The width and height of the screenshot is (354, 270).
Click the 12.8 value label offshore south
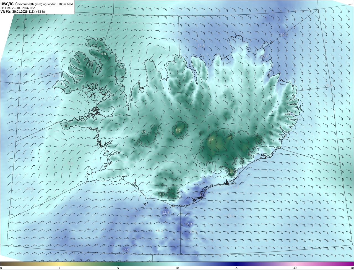pos(165,213)
